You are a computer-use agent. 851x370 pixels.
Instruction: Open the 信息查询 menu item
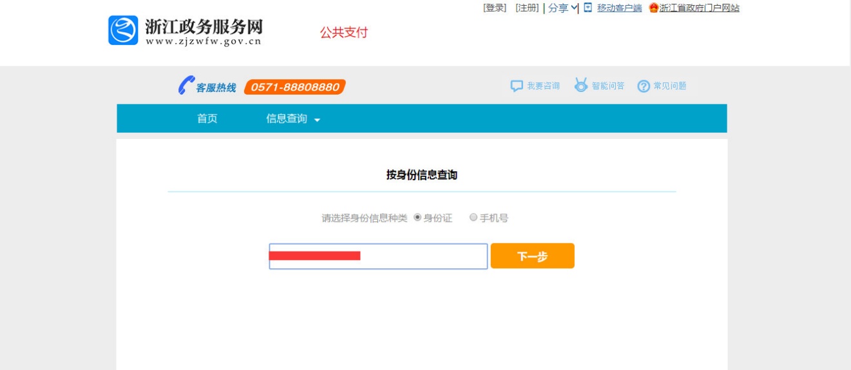pyautogui.click(x=287, y=118)
